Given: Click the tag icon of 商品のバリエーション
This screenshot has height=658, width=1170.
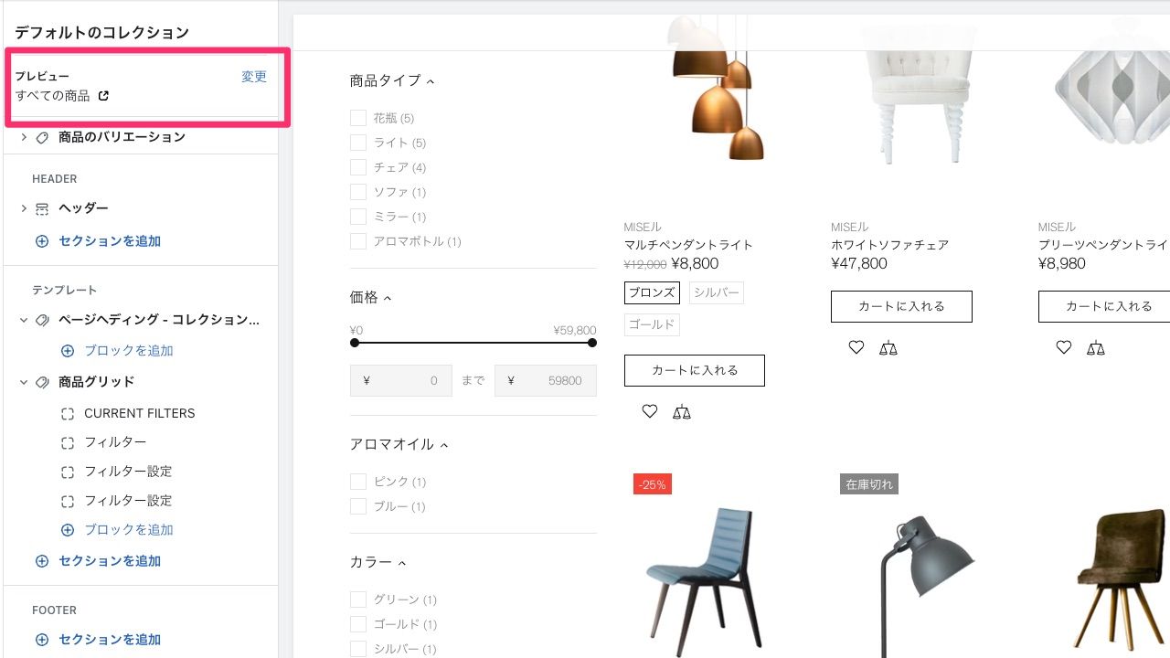Looking at the screenshot, I should coord(42,137).
